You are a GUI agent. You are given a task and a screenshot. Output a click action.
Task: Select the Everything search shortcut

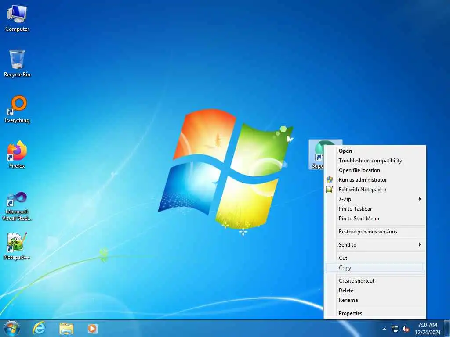[x=17, y=109]
